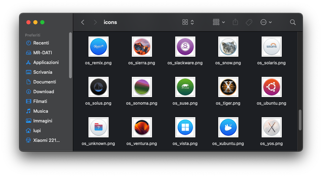
Task: Click the os_snow.png file name
Action: [228, 63]
